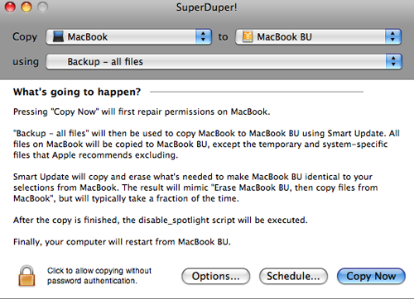Open the Options... dialog
The height and width of the screenshot is (299, 414).
pos(215,276)
